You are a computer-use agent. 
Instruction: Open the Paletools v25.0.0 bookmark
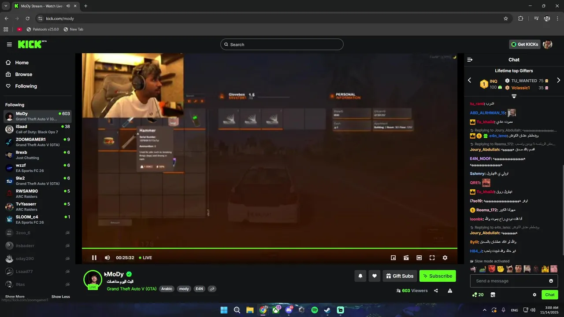click(x=43, y=29)
